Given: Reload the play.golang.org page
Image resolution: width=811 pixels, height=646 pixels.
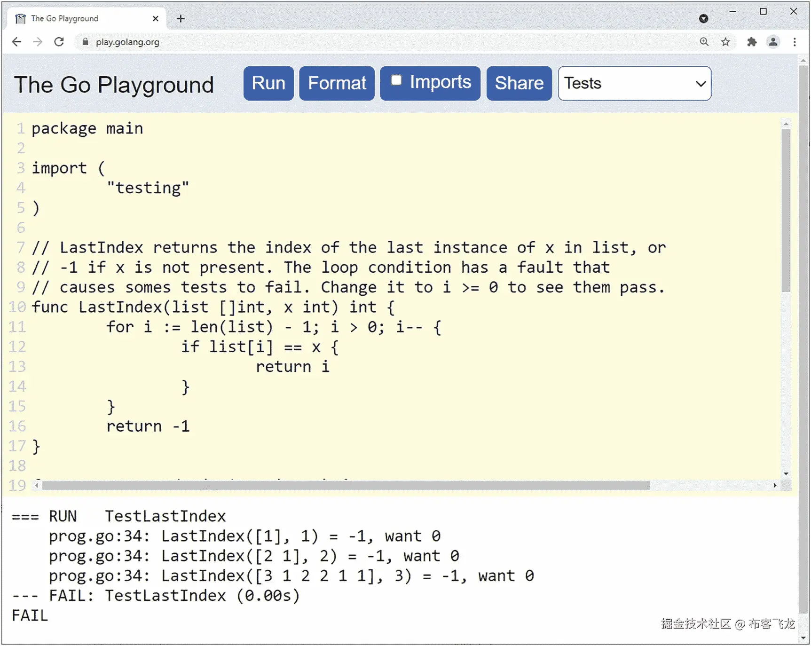Looking at the screenshot, I should (x=59, y=42).
